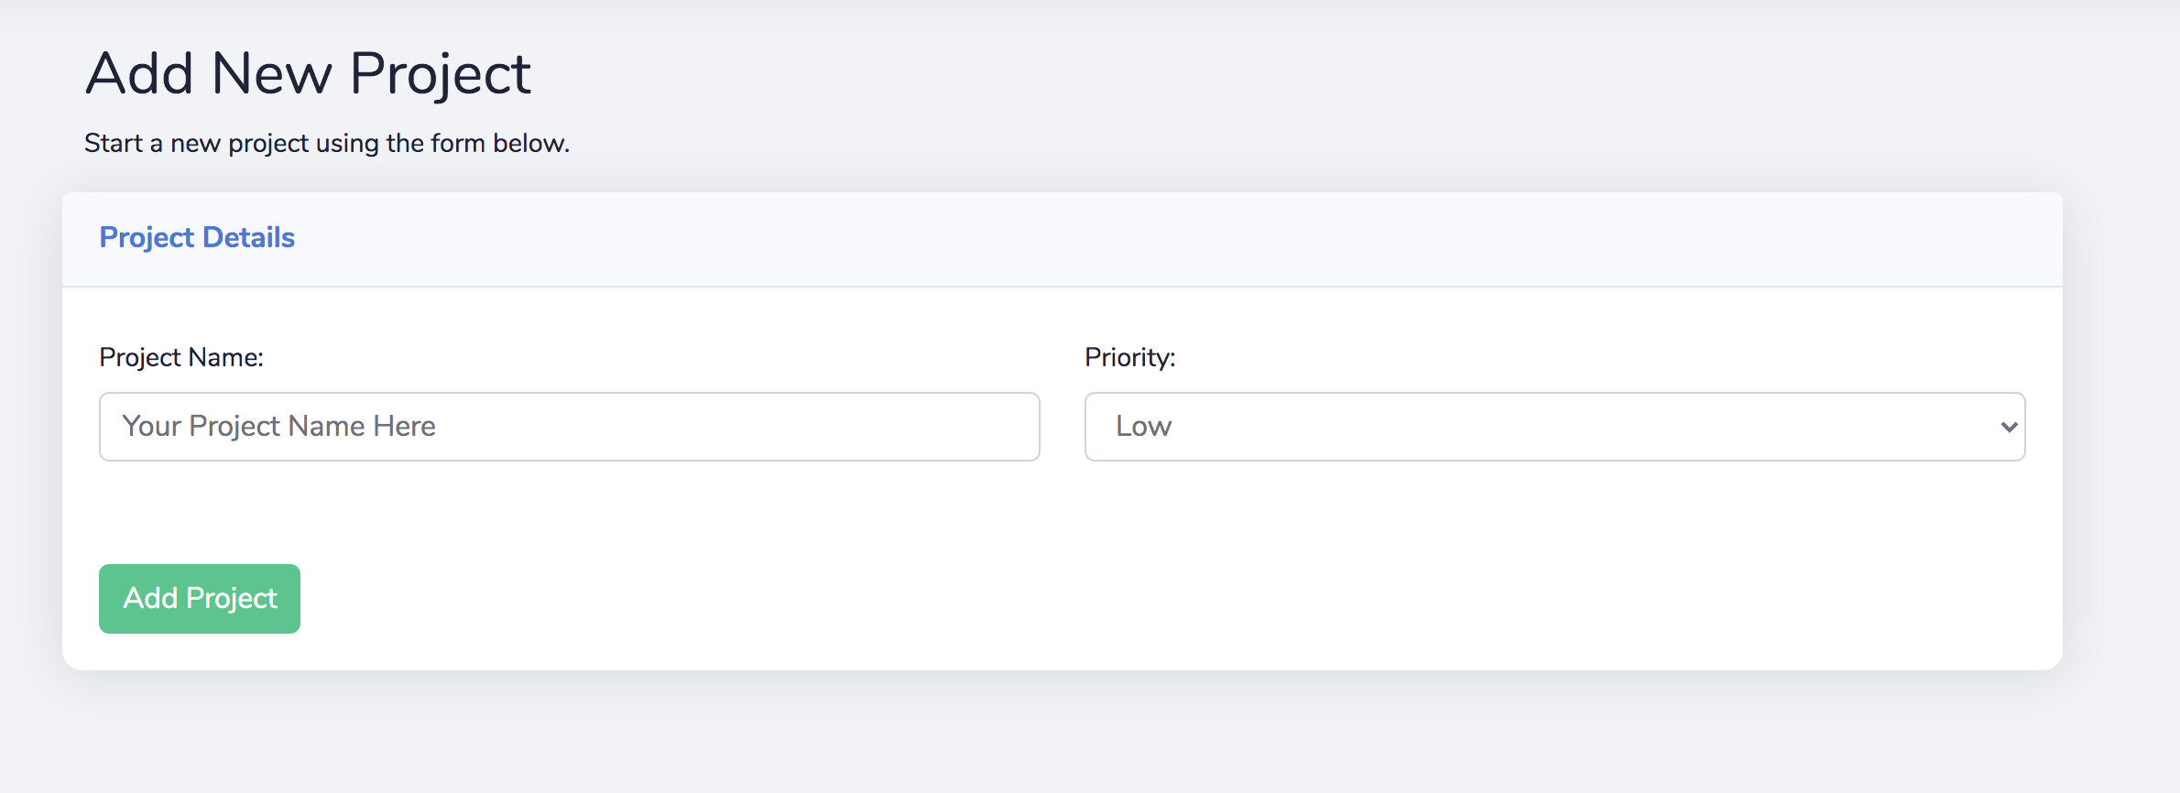Open the Priority dropdown showing Low

point(1554,427)
